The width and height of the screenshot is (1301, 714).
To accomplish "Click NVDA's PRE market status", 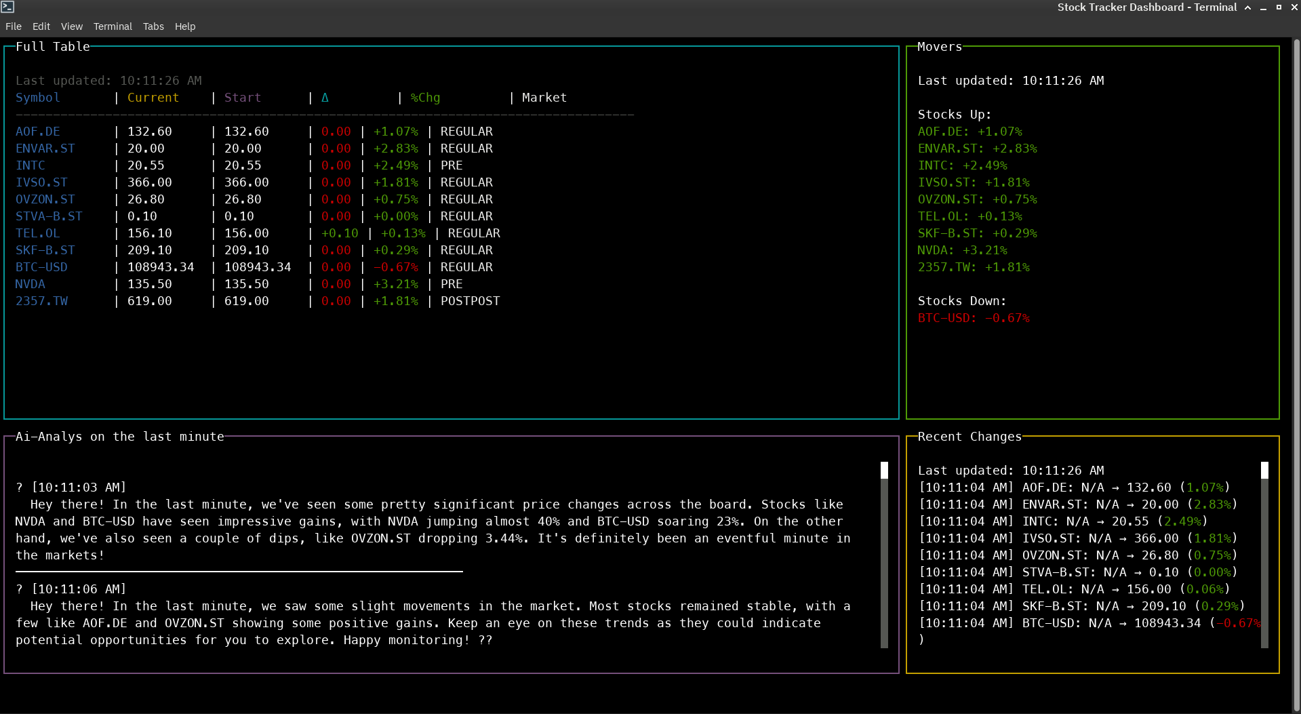I will (452, 284).
